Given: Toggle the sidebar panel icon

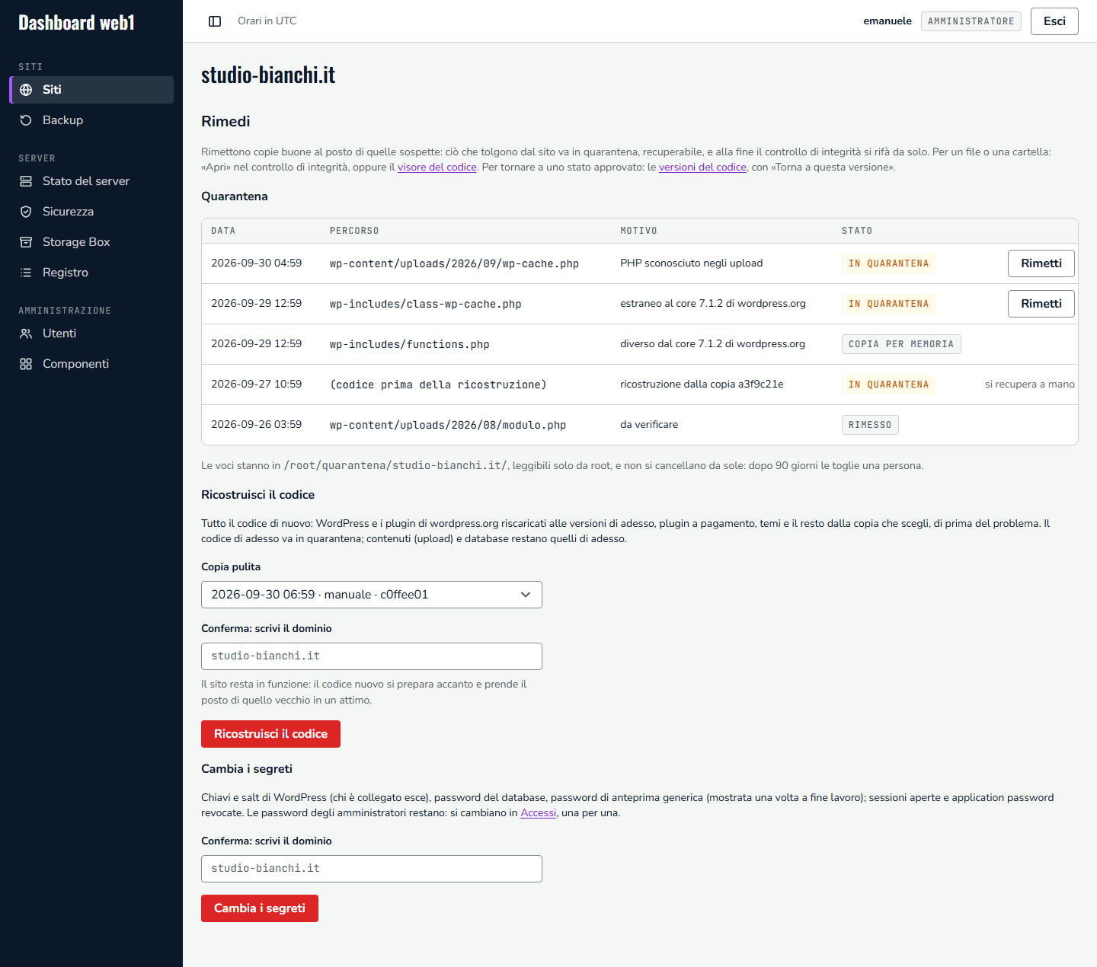Looking at the screenshot, I should click(215, 21).
